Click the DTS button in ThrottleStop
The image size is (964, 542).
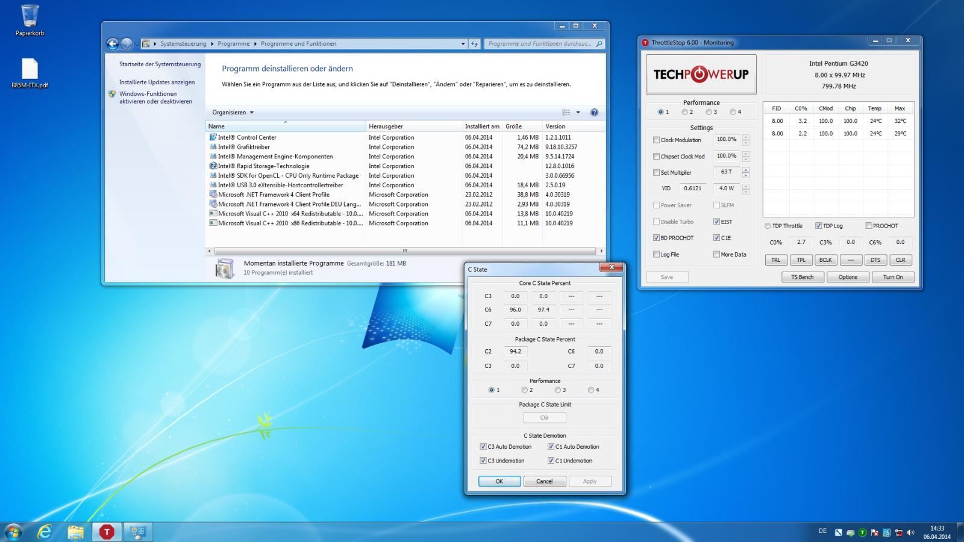click(x=875, y=260)
